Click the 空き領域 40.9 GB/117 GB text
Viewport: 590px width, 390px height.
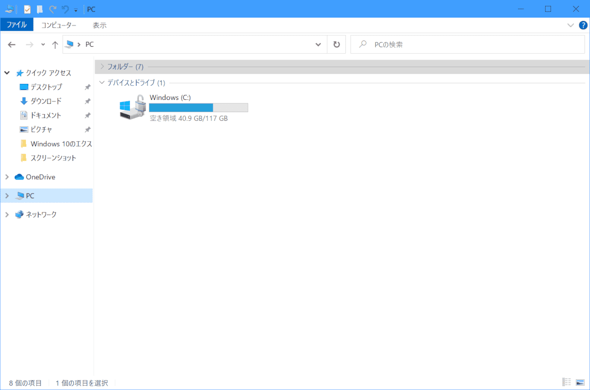(189, 118)
